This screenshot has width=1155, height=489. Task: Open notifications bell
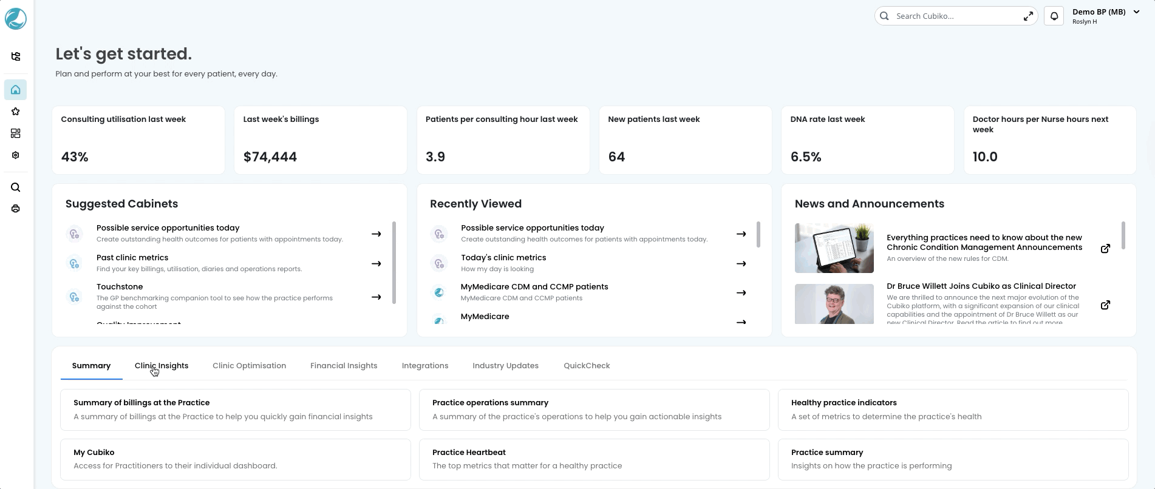[1054, 16]
